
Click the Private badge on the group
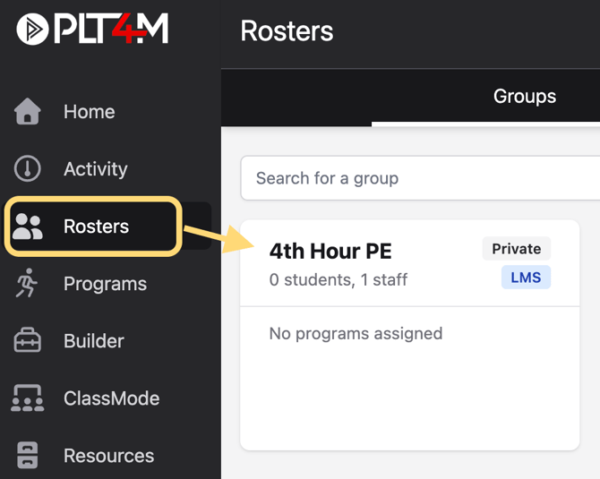point(516,249)
